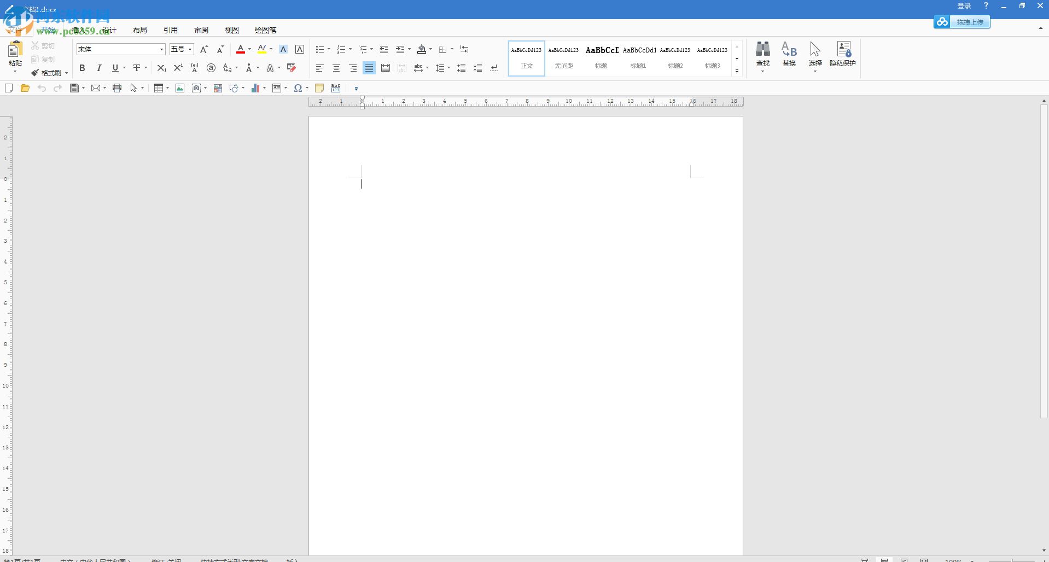The image size is (1049, 562).
Task: Open the 查找 (Find) tool
Action: [762, 55]
